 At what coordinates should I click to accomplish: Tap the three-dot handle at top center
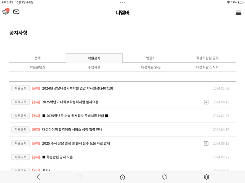(x=123, y=2)
